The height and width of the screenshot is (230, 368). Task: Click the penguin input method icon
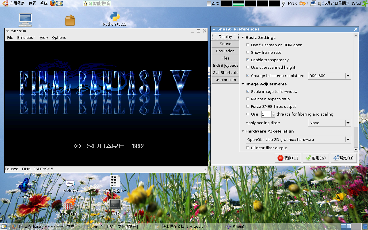click(85, 3)
